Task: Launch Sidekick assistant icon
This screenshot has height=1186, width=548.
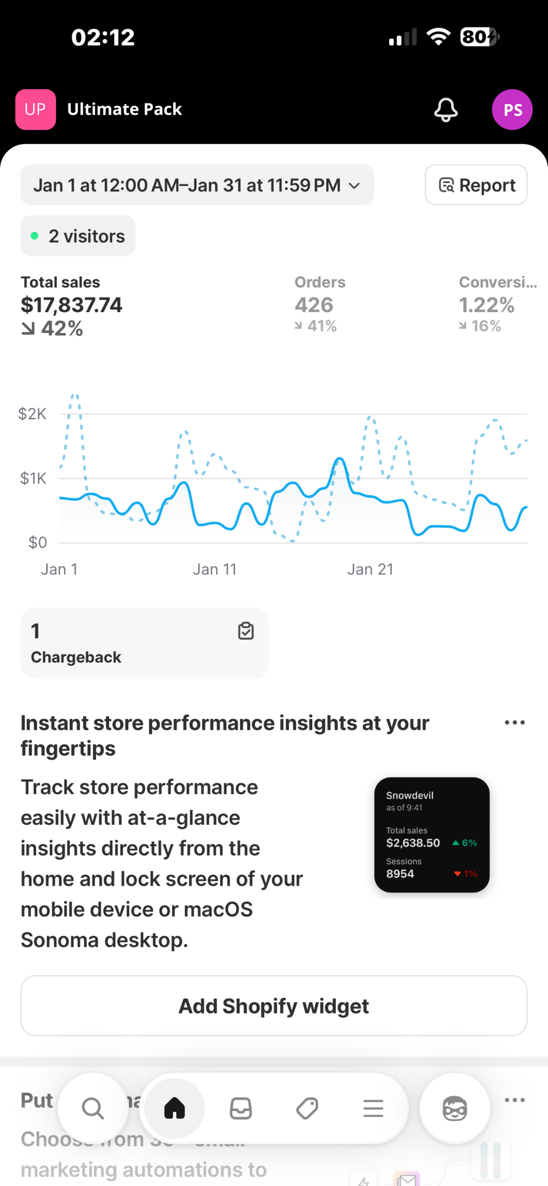Action: click(x=455, y=1108)
